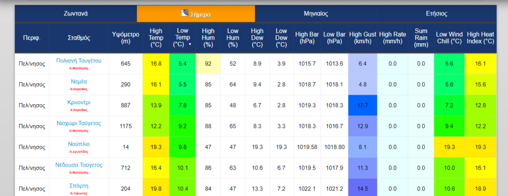Click the Low Wind Chill column header
The image size is (508, 196).
pyautogui.click(x=449, y=38)
